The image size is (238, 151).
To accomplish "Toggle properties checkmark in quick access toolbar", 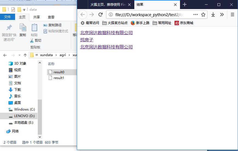I will pyautogui.click(x=13, y=10).
